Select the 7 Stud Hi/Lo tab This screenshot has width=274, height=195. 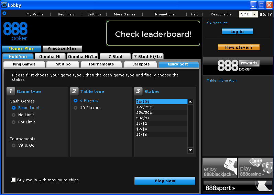coord(148,57)
